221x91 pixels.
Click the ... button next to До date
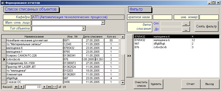pyautogui.click(x=186, y=29)
